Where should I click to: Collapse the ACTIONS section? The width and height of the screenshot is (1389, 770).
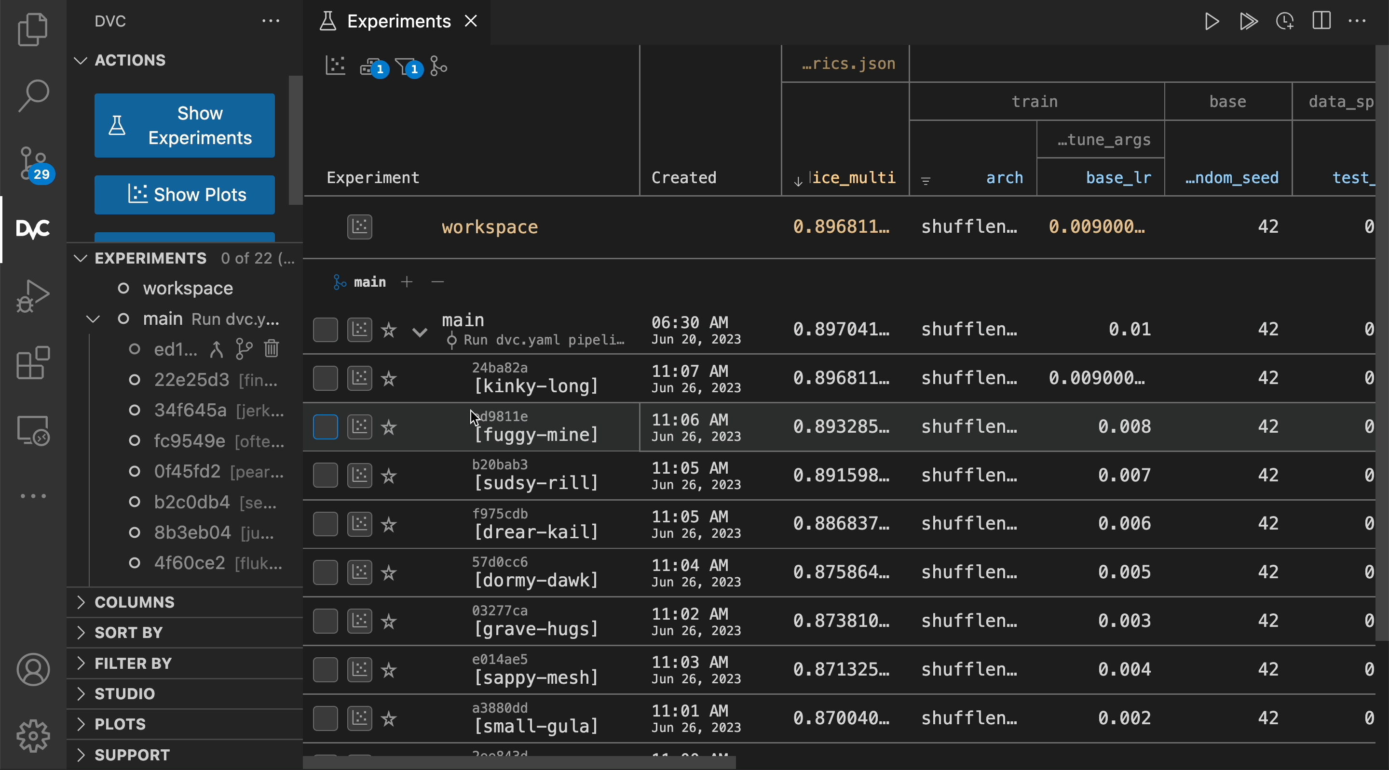pyautogui.click(x=81, y=60)
